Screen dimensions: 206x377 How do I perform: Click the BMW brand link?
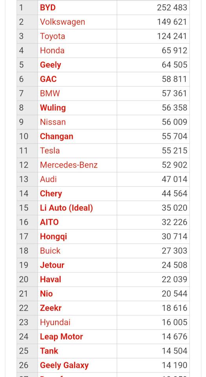click(50, 93)
